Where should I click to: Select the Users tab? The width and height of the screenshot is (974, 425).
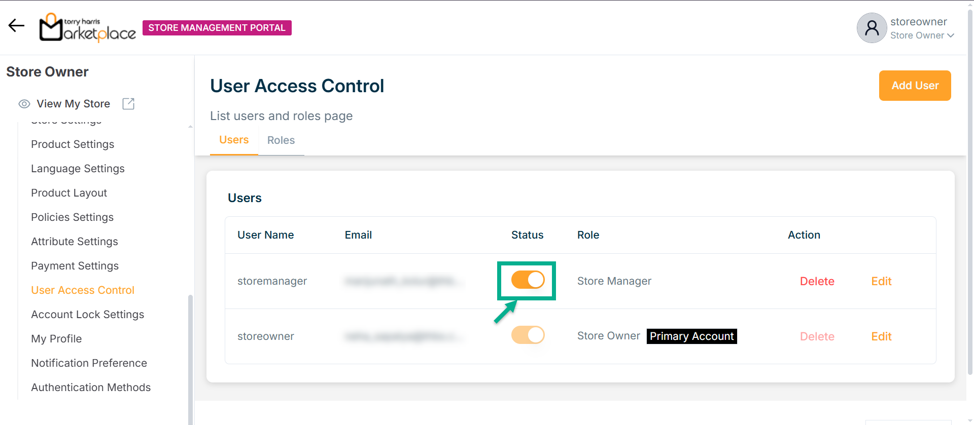(x=234, y=140)
